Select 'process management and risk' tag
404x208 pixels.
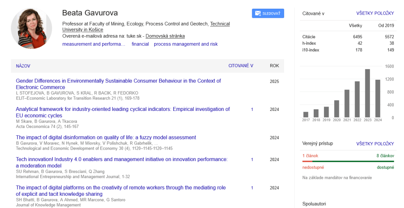(185, 44)
